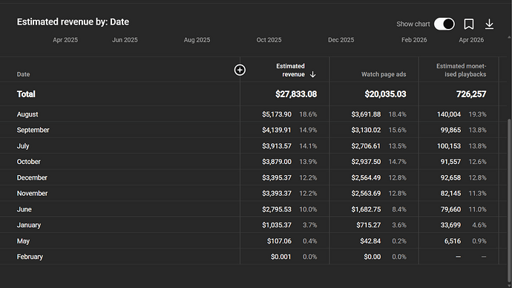Select the January row label
Image resolution: width=512 pixels, height=288 pixels.
(29, 225)
